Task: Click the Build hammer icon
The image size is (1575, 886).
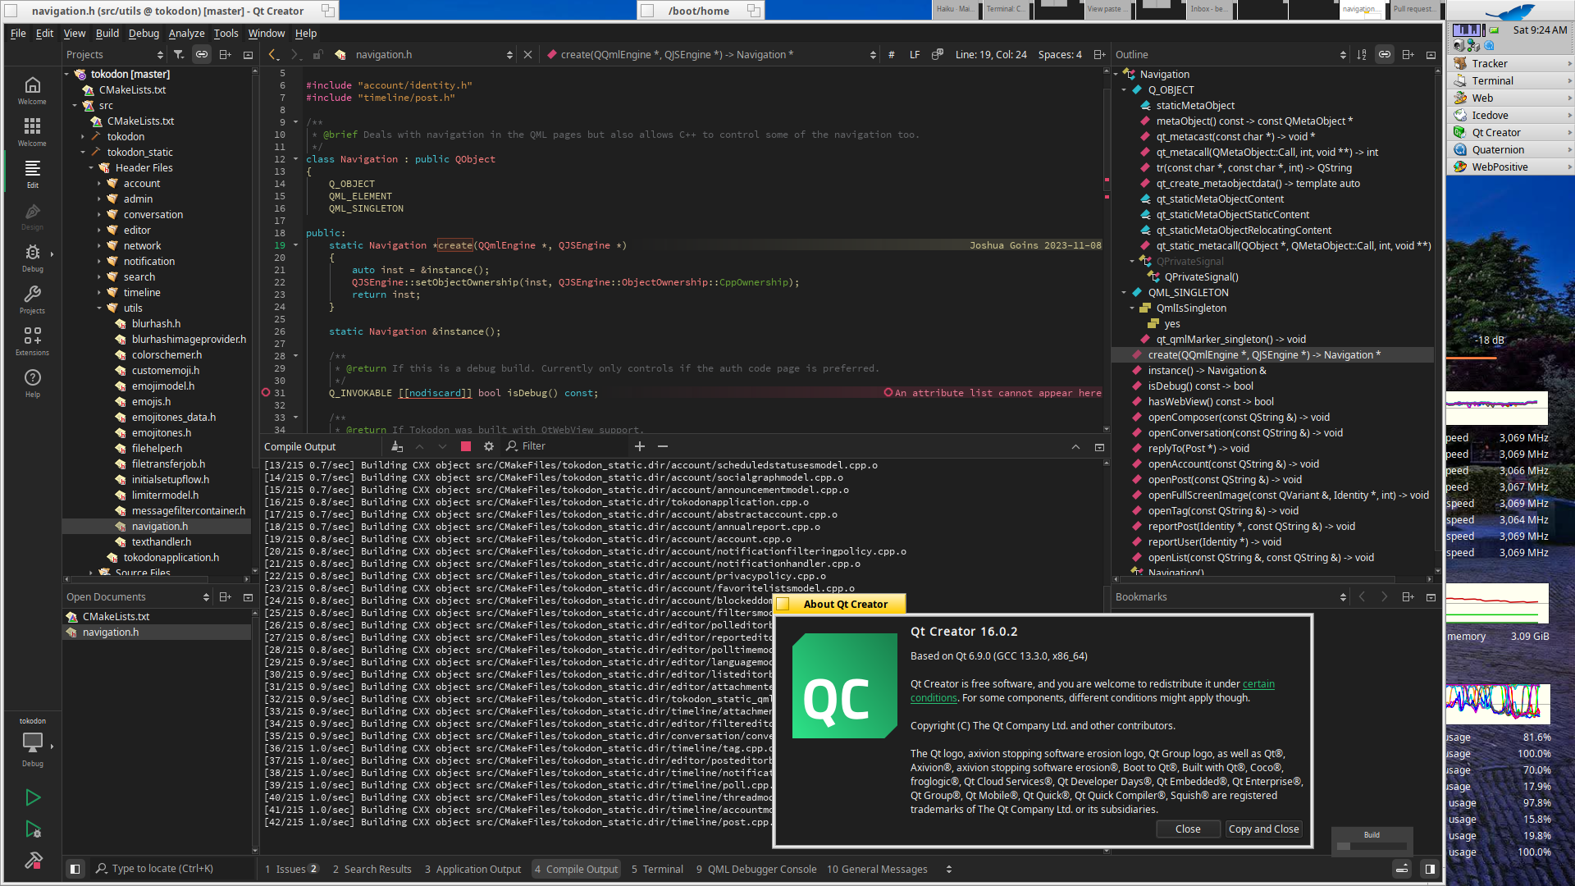Action: 33,861
